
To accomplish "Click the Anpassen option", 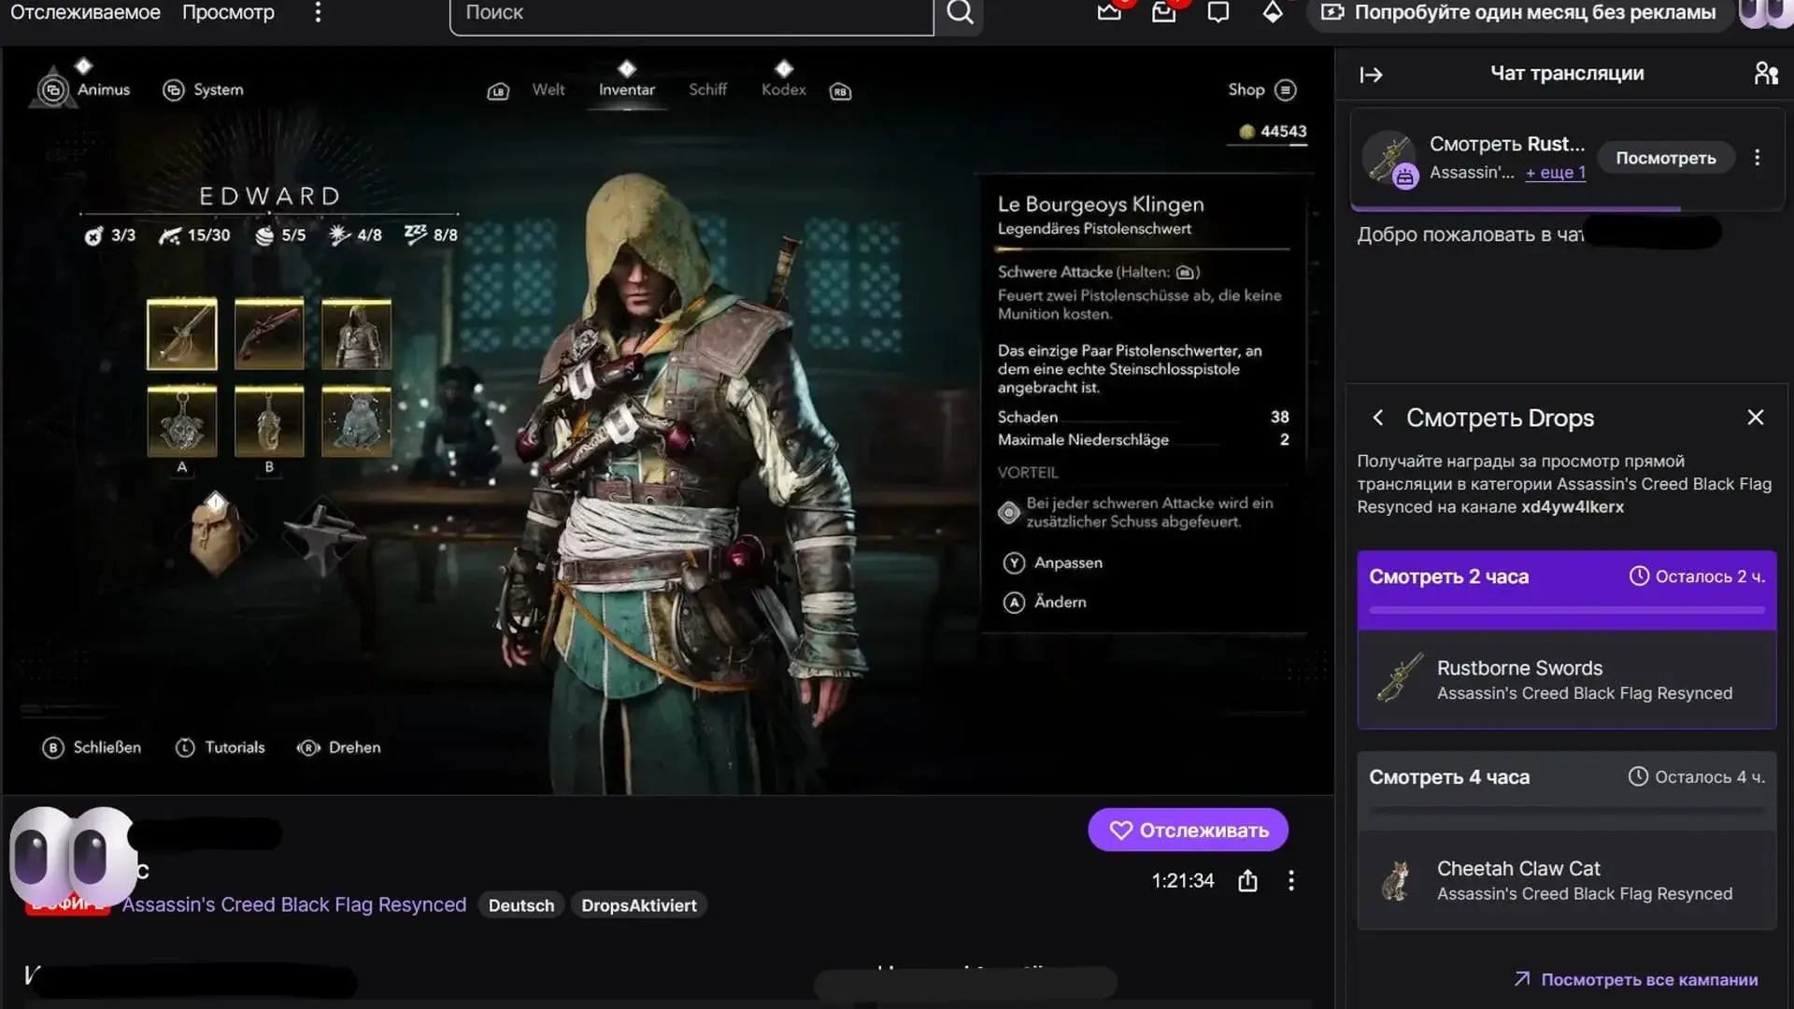I will point(1053,563).
